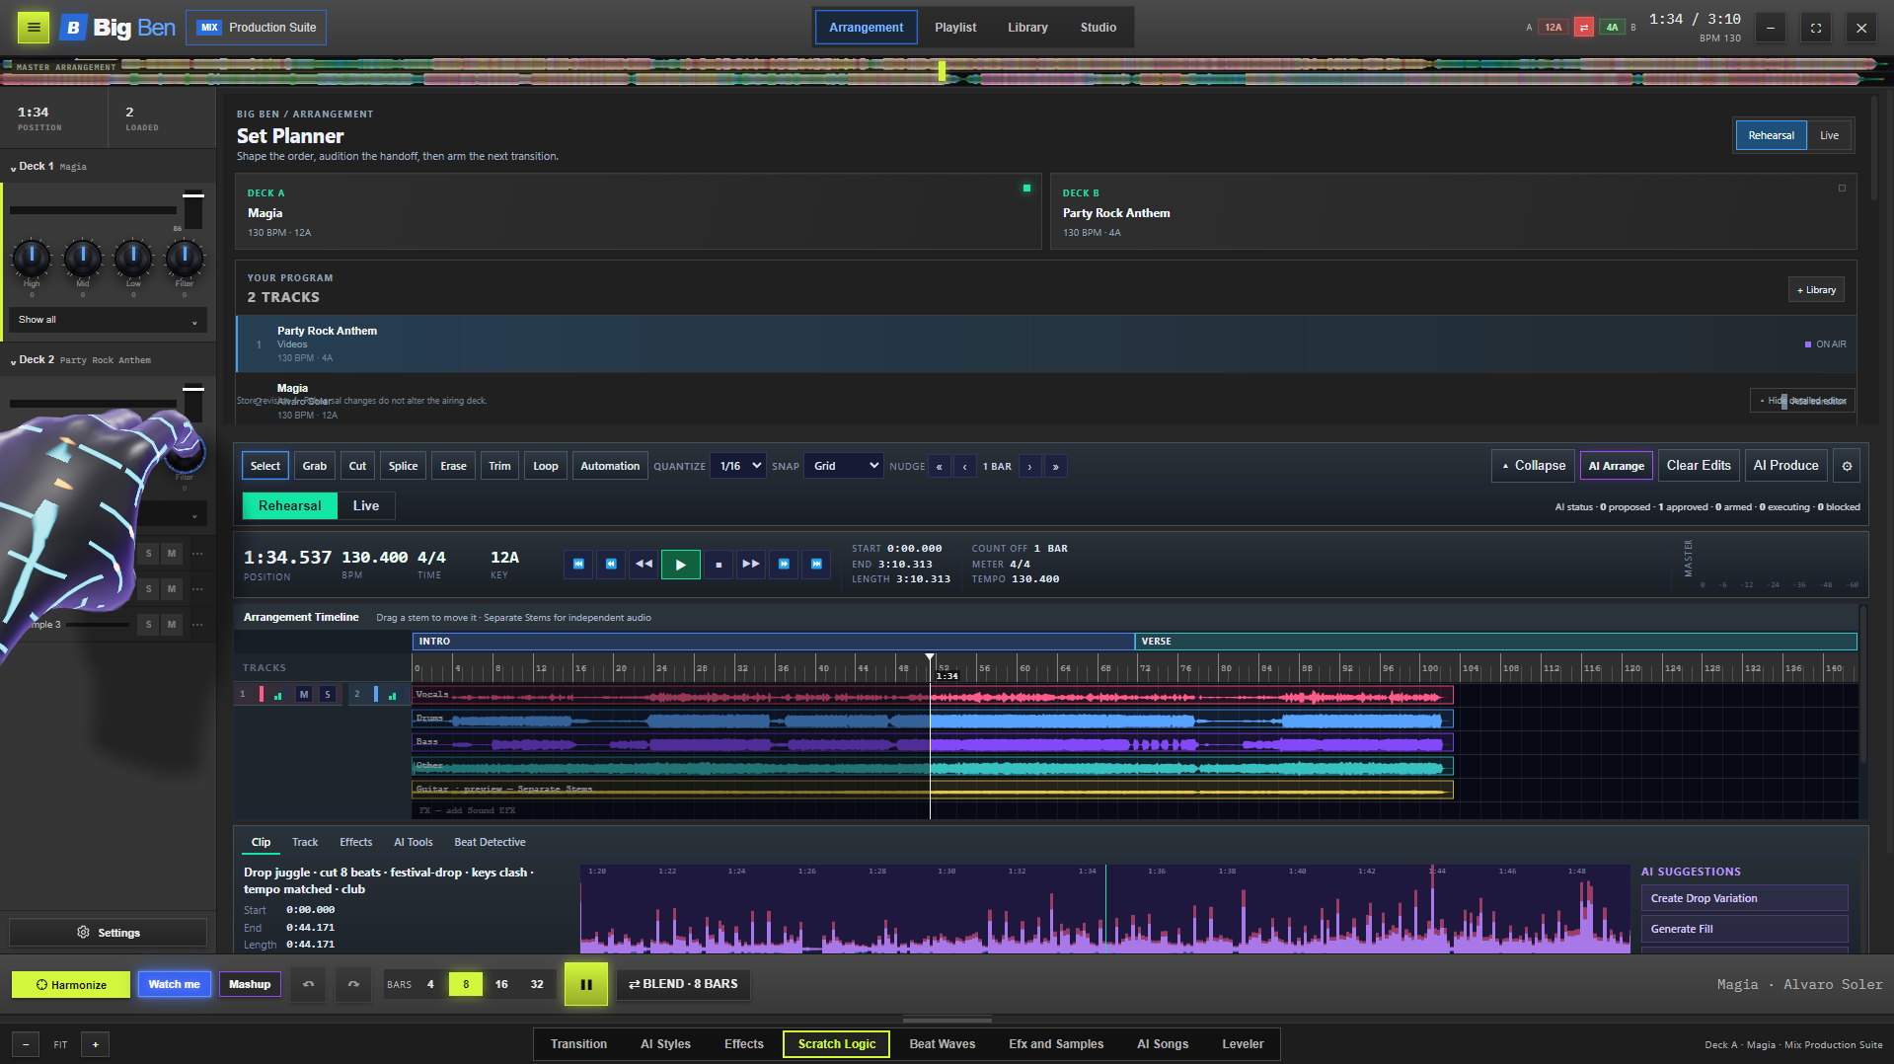Screen dimensions: 1894x1064
Task: Open the Beat Detective tab
Action: [490, 842]
